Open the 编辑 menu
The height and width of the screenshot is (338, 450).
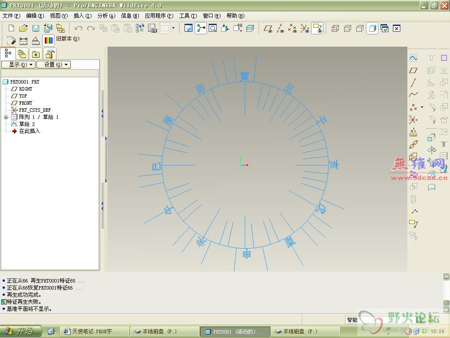tap(35, 16)
